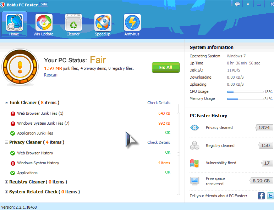The image size is (274, 210).
Task: Collapse the Junk Cleaner section
Action: (x=6, y=103)
